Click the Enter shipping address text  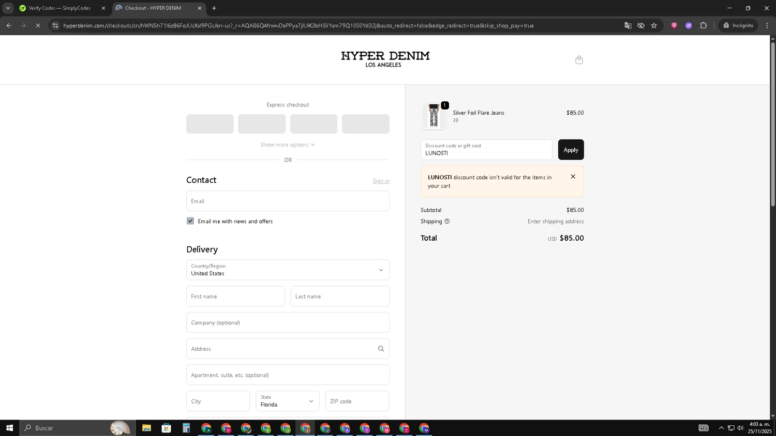[556, 221]
